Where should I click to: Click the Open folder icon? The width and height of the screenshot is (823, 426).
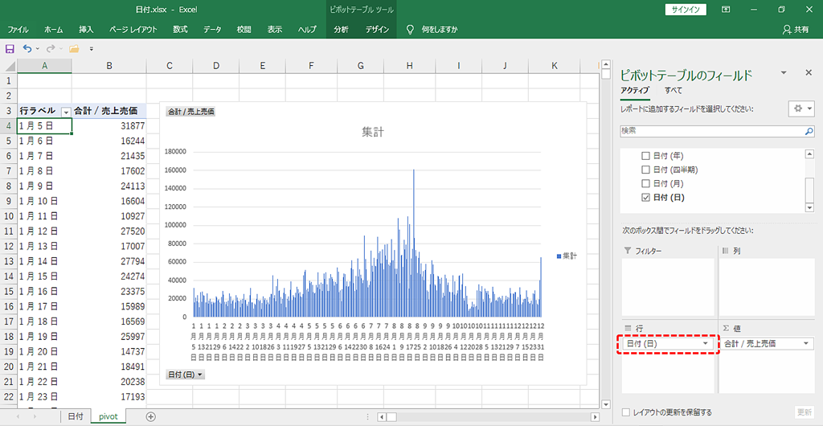(x=74, y=49)
